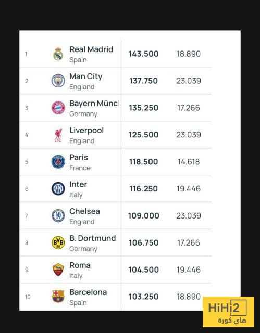Screen dimensions: 260x333
Task: Open the Paris Saint-Germain badge
Action: (x=58, y=162)
